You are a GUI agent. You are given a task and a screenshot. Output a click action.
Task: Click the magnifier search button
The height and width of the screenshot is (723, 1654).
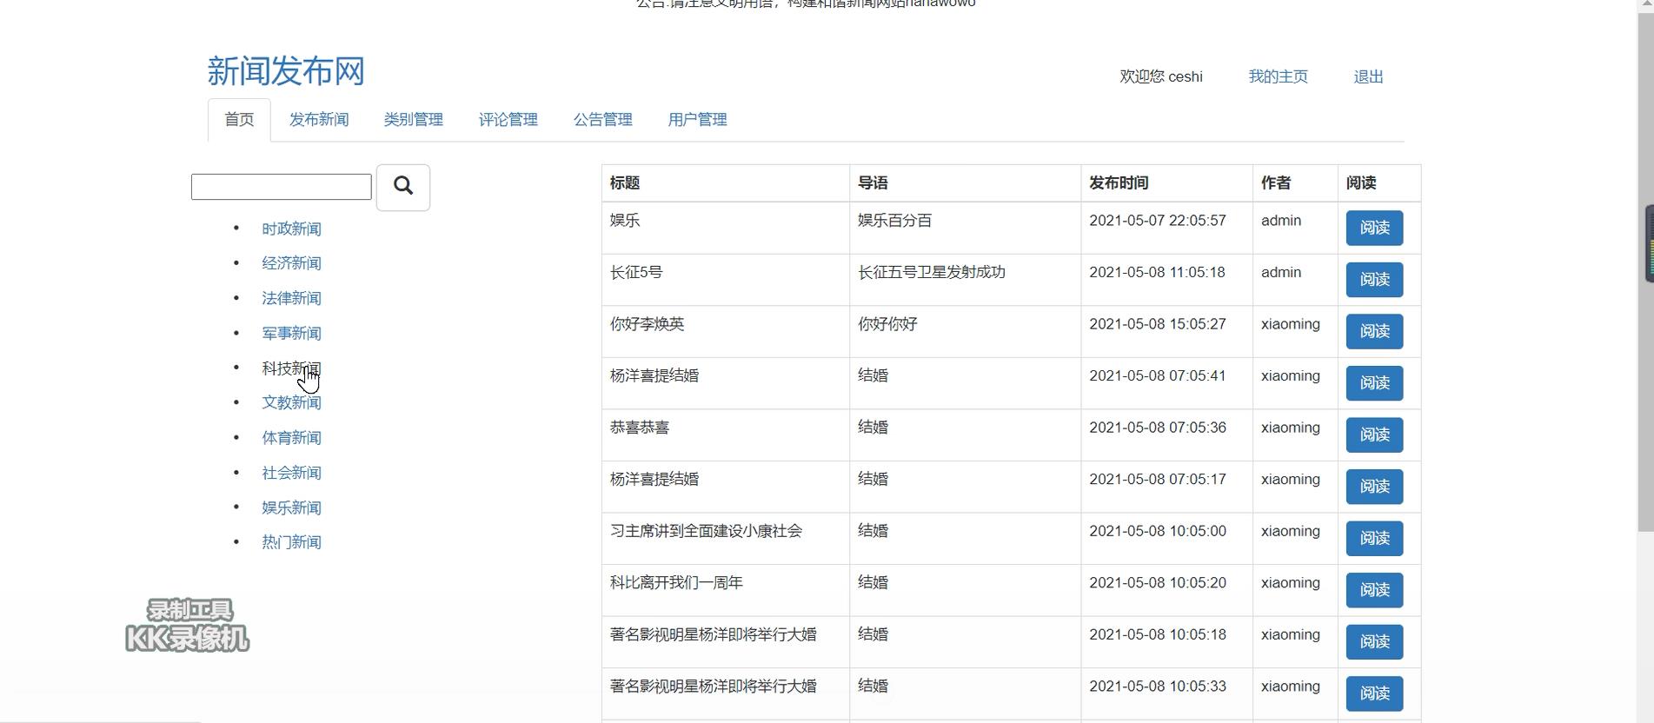pyautogui.click(x=403, y=187)
